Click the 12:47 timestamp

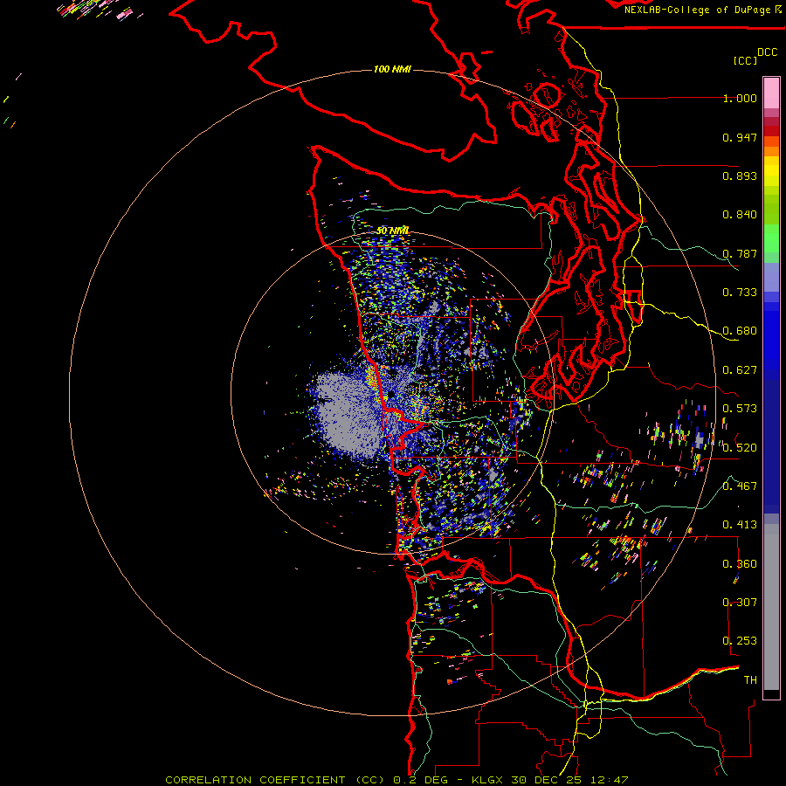coord(609,780)
